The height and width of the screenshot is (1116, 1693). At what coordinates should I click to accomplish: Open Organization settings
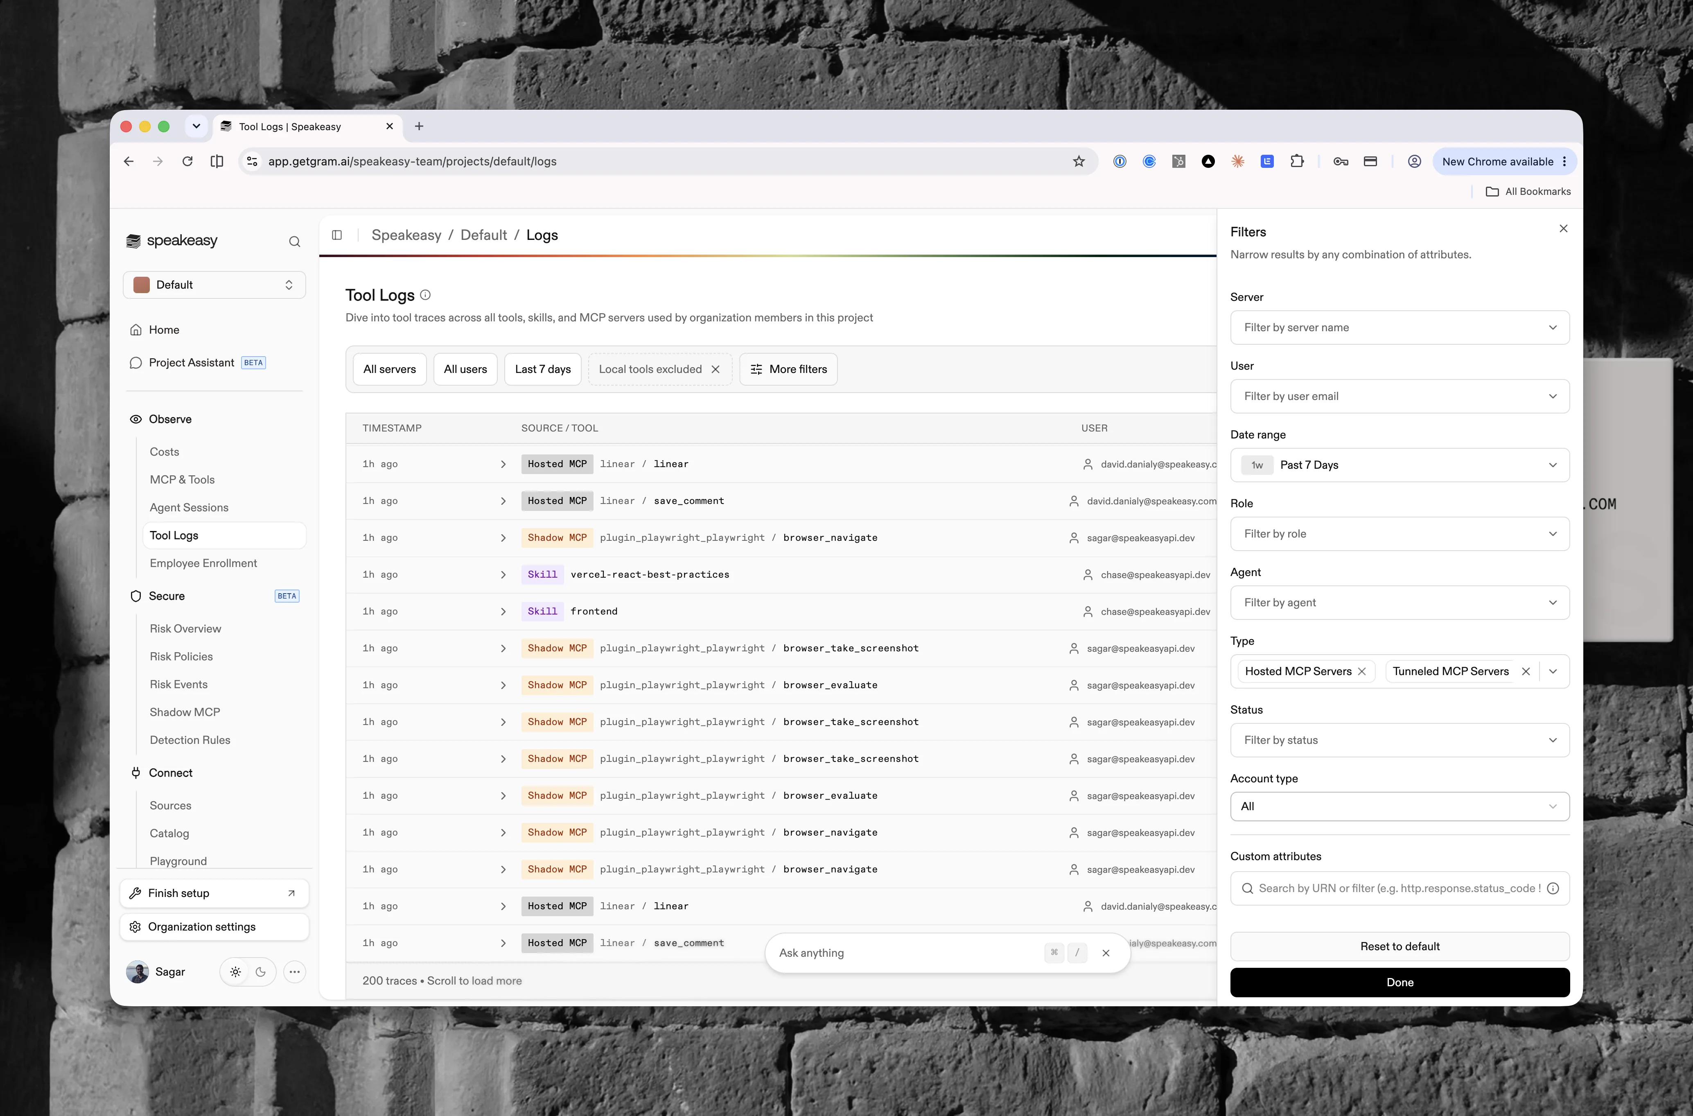pos(214,927)
